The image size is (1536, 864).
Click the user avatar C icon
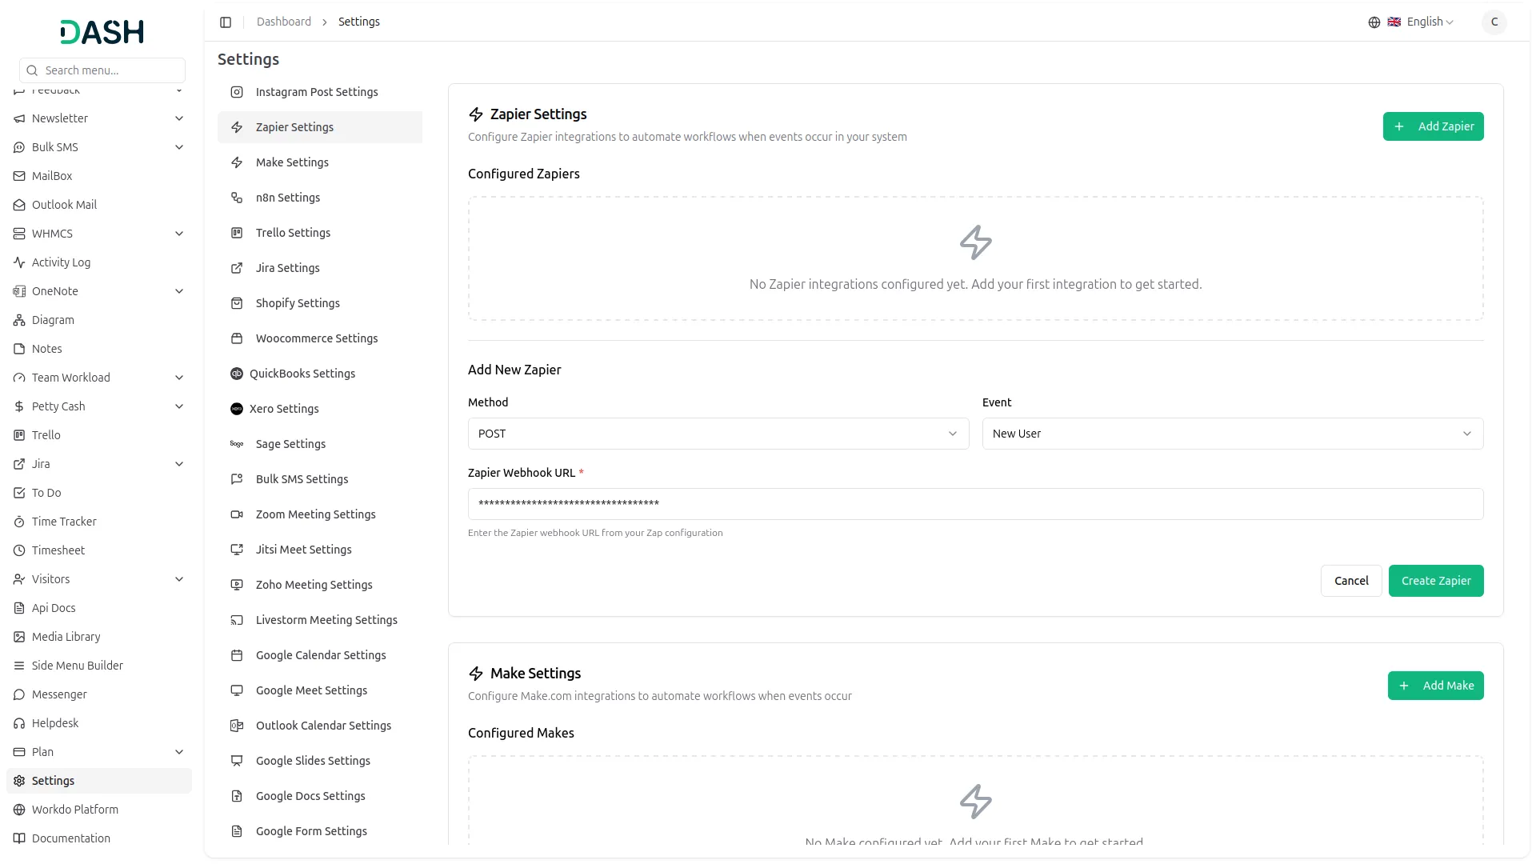click(x=1494, y=22)
